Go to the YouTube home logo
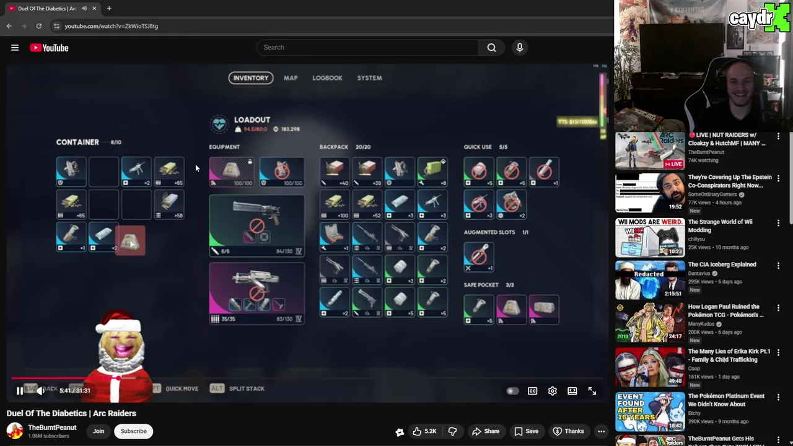The image size is (793, 446). (49, 48)
